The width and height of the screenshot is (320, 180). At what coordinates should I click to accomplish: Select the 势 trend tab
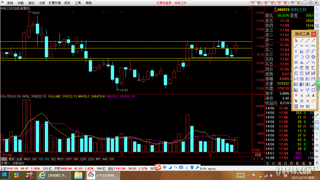click(291, 163)
